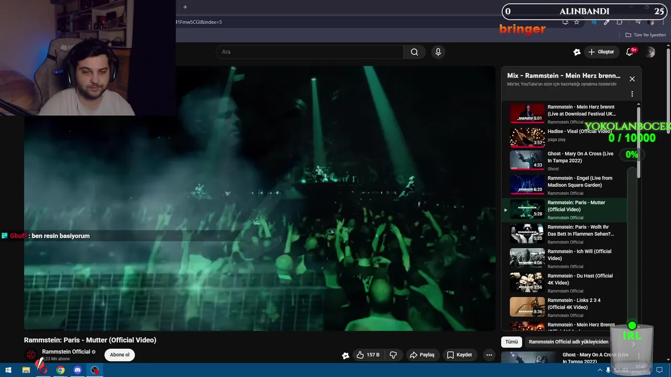Start voice search with the microphone icon
The image size is (671, 377).
point(438,52)
